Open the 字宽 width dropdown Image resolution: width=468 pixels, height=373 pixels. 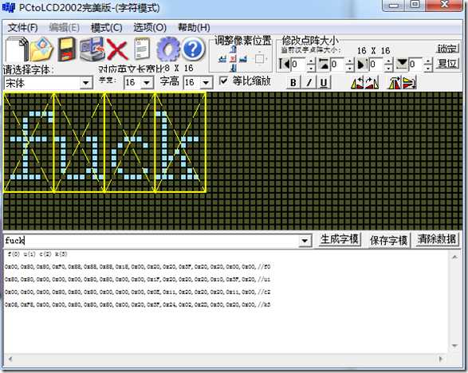click(x=147, y=82)
